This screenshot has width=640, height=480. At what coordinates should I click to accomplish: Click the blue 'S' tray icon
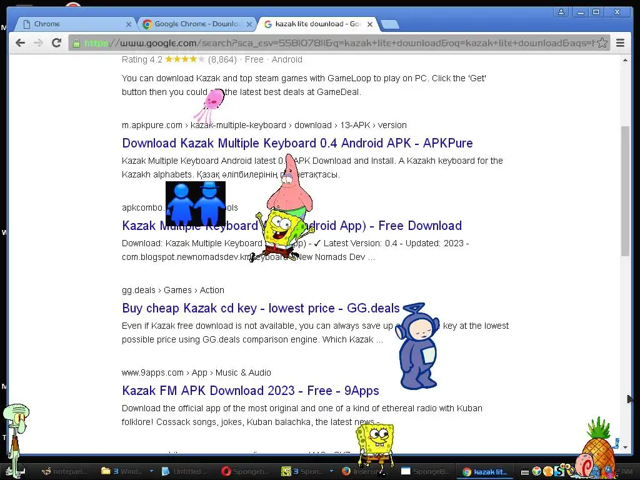(x=559, y=471)
